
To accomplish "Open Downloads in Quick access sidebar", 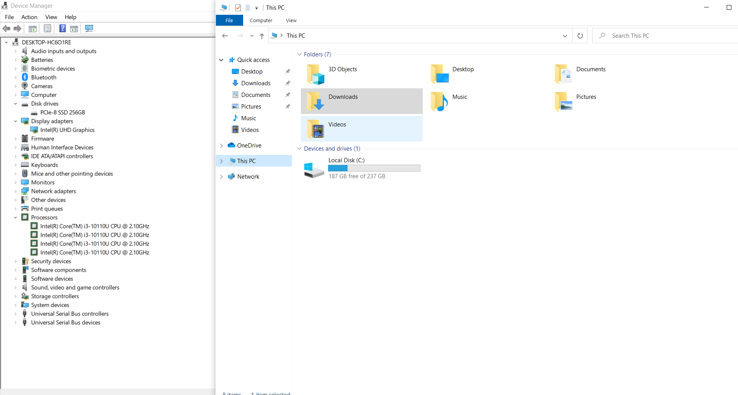I will pyautogui.click(x=256, y=83).
